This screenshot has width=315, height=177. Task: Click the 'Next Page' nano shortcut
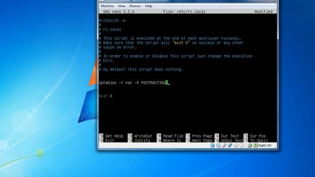click(x=199, y=141)
